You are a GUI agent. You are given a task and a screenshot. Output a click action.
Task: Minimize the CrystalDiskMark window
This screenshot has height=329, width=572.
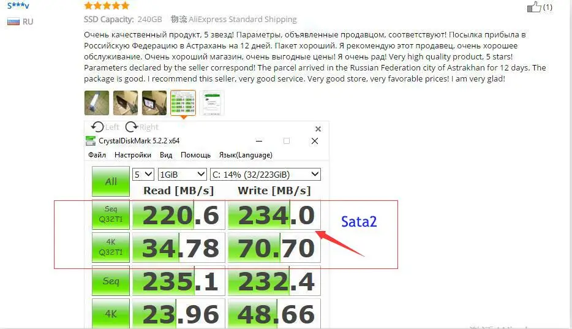(259, 141)
